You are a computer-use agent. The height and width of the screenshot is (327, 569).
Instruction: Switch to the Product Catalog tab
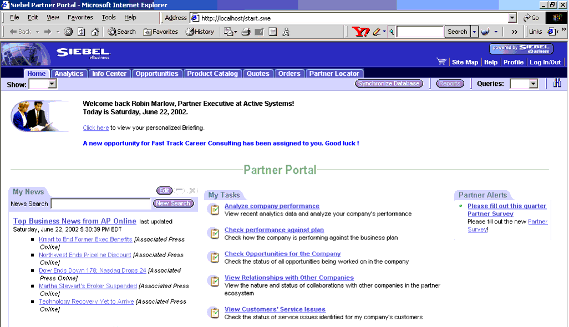[x=212, y=74]
